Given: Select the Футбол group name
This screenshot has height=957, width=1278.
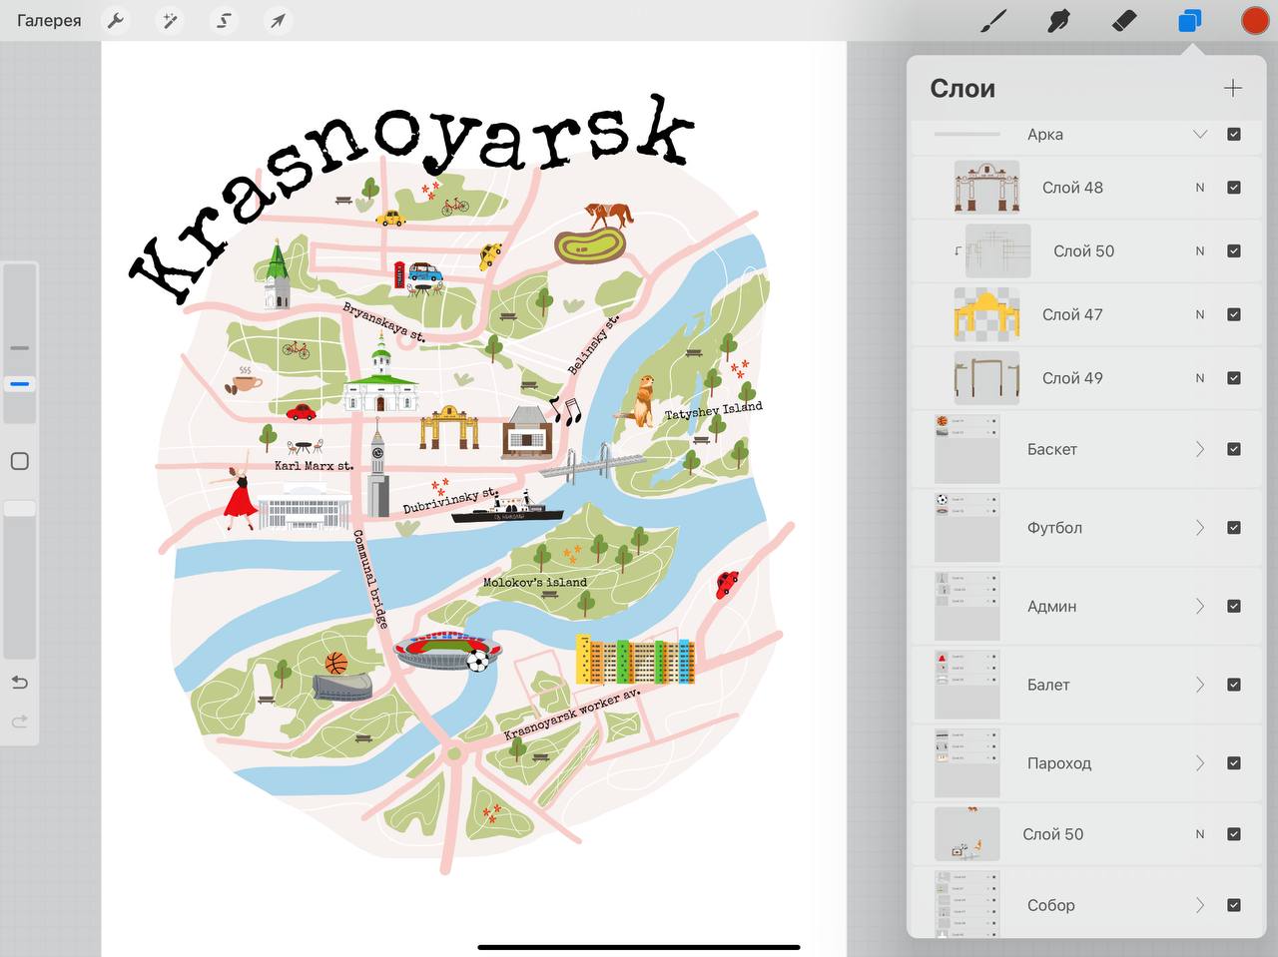Looking at the screenshot, I should (x=1054, y=527).
